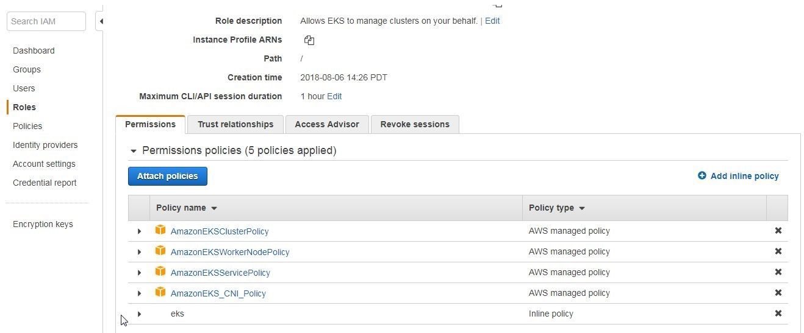The width and height of the screenshot is (804, 333).
Task: Open the Access Advisor tab
Action: pos(327,124)
